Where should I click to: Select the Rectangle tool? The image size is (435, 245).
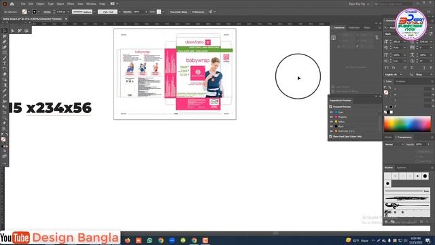[x=5, y=52]
